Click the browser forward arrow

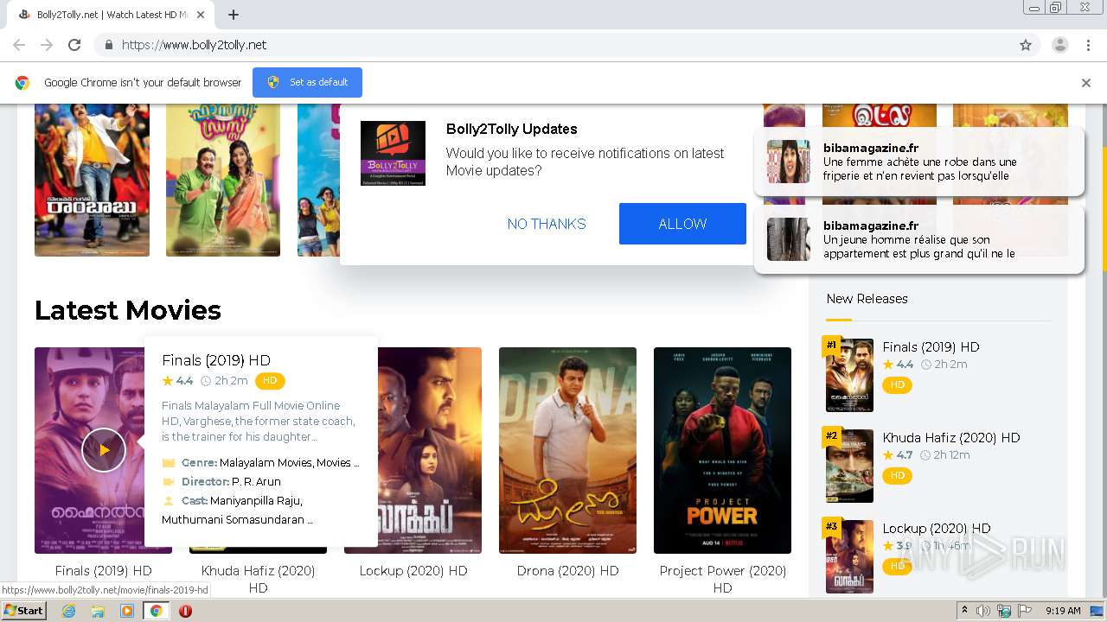click(x=47, y=45)
